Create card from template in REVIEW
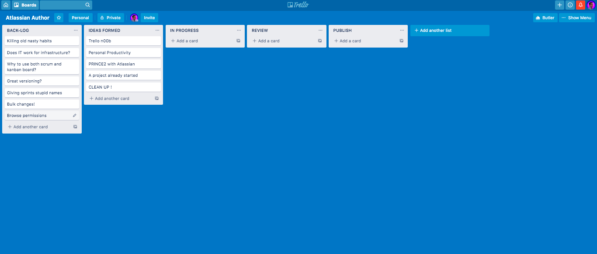597x254 pixels. (x=320, y=41)
